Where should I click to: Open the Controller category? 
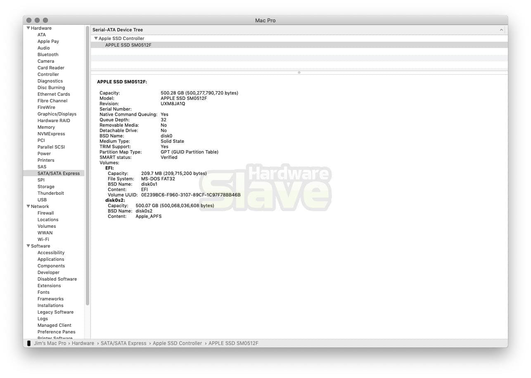48,74
